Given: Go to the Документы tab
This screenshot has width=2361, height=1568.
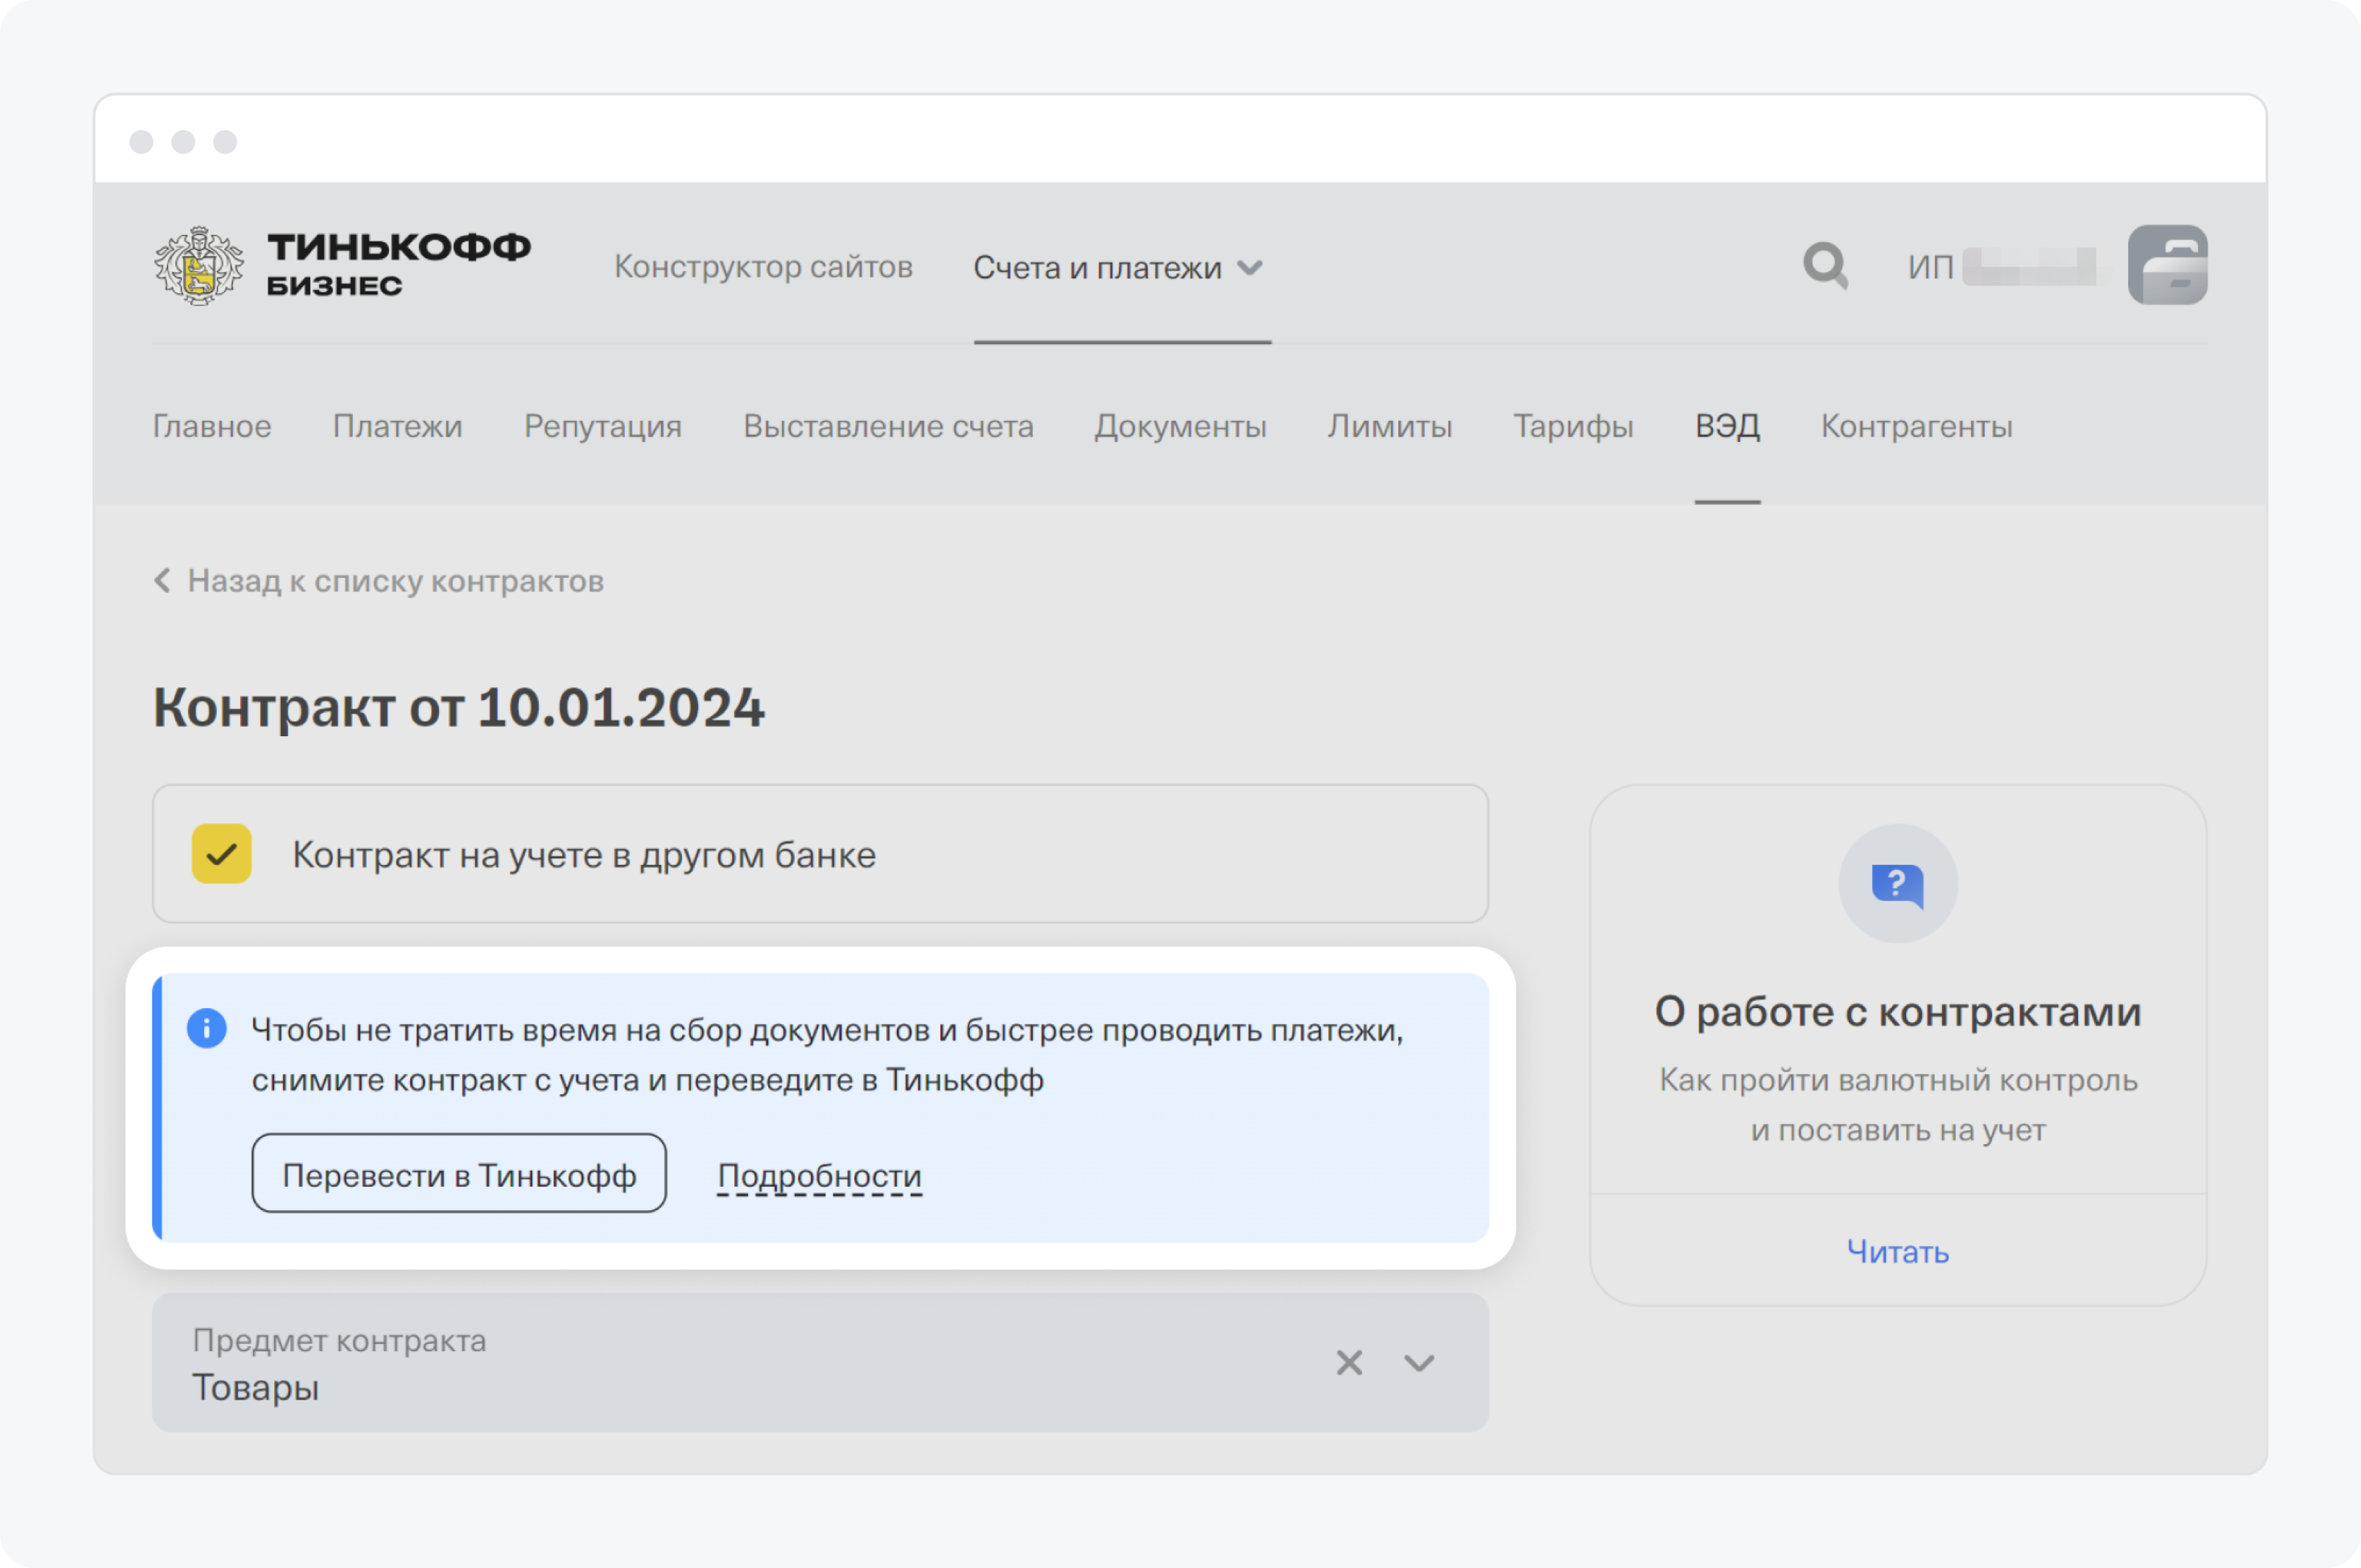Looking at the screenshot, I should (x=1180, y=426).
